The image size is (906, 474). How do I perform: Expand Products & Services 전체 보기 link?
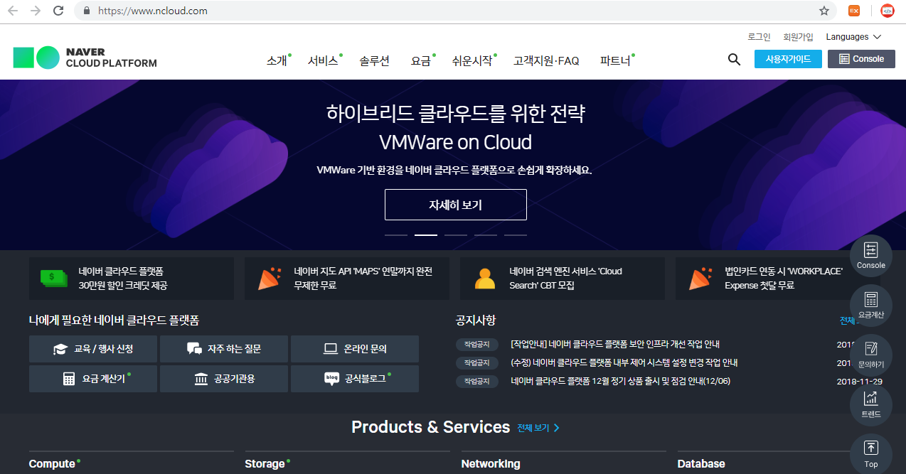[538, 428]
